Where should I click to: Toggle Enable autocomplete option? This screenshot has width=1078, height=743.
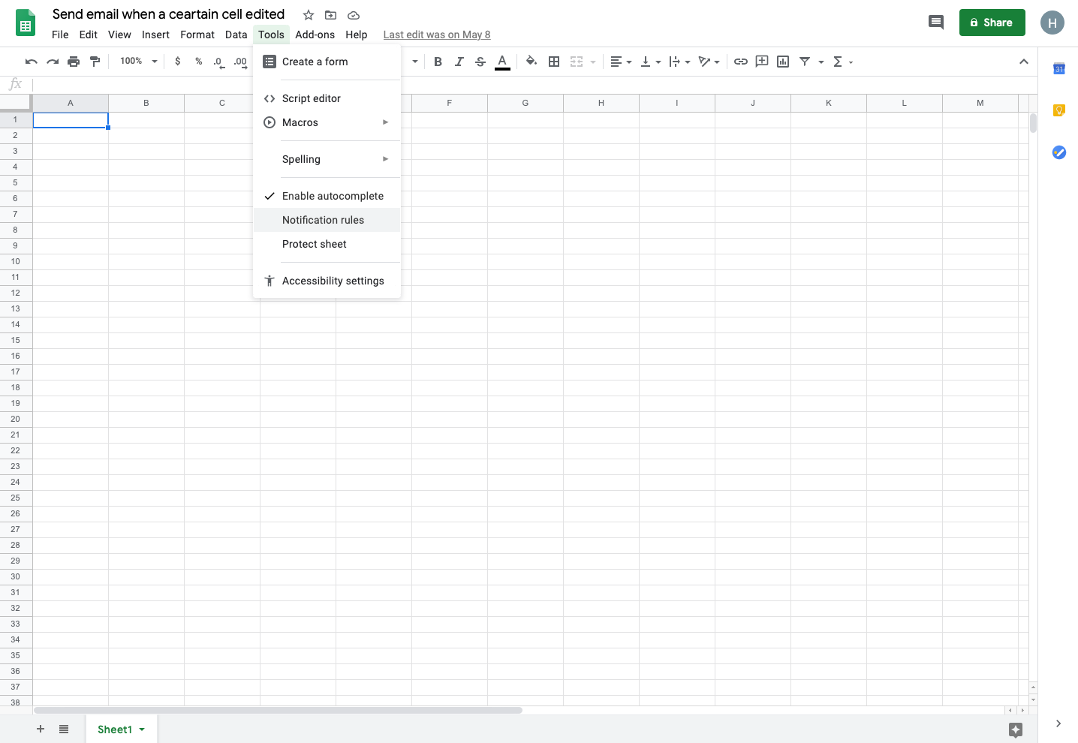tap(327, 196)
